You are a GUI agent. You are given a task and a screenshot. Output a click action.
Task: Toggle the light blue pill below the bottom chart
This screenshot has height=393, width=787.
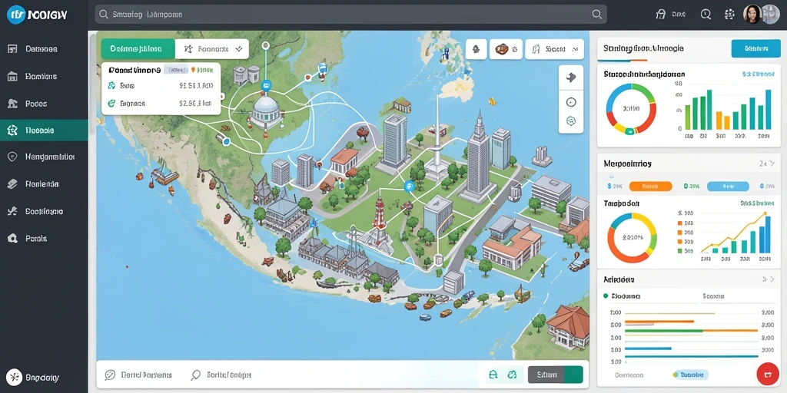pos(690,375)
